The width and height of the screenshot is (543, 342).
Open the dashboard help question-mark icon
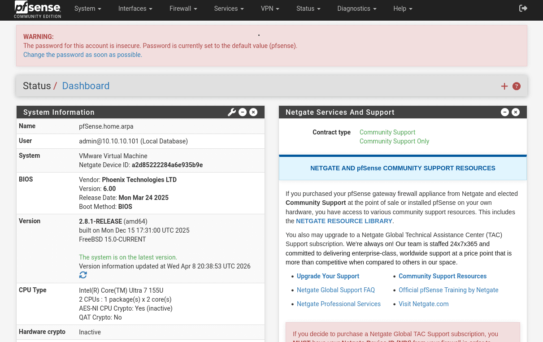click(x=517, y=86)
